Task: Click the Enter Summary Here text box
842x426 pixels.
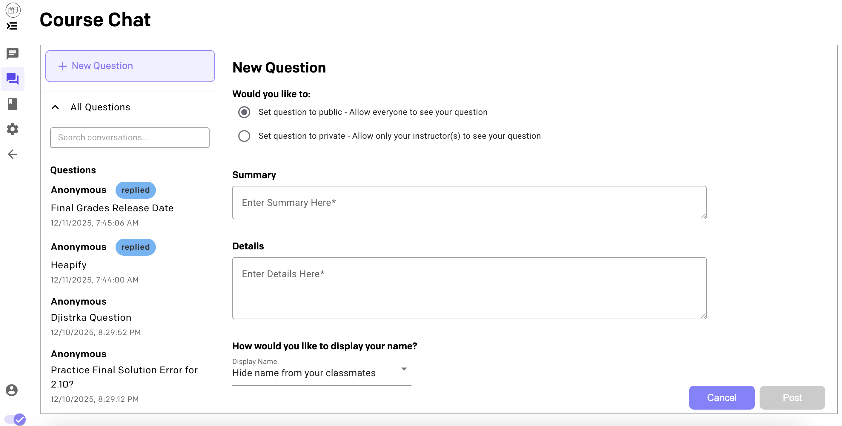Action: pos(469,203)
